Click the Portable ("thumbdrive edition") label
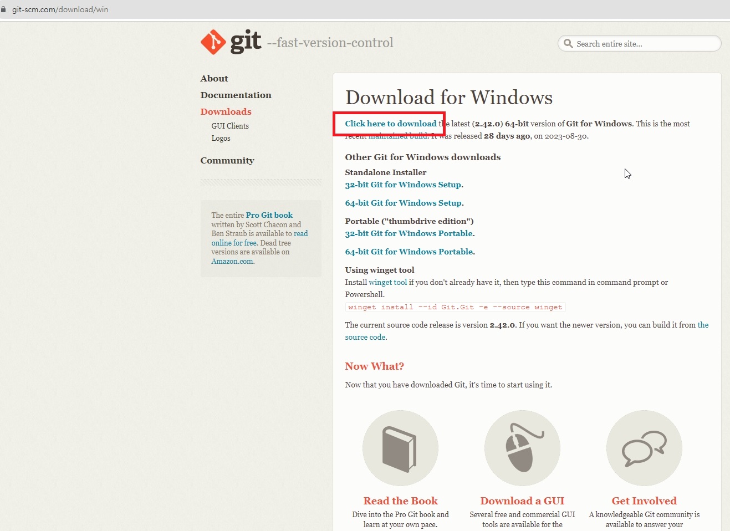Viewport: 730px width, 531px height. pyautogui.click(x=409, y=221)
